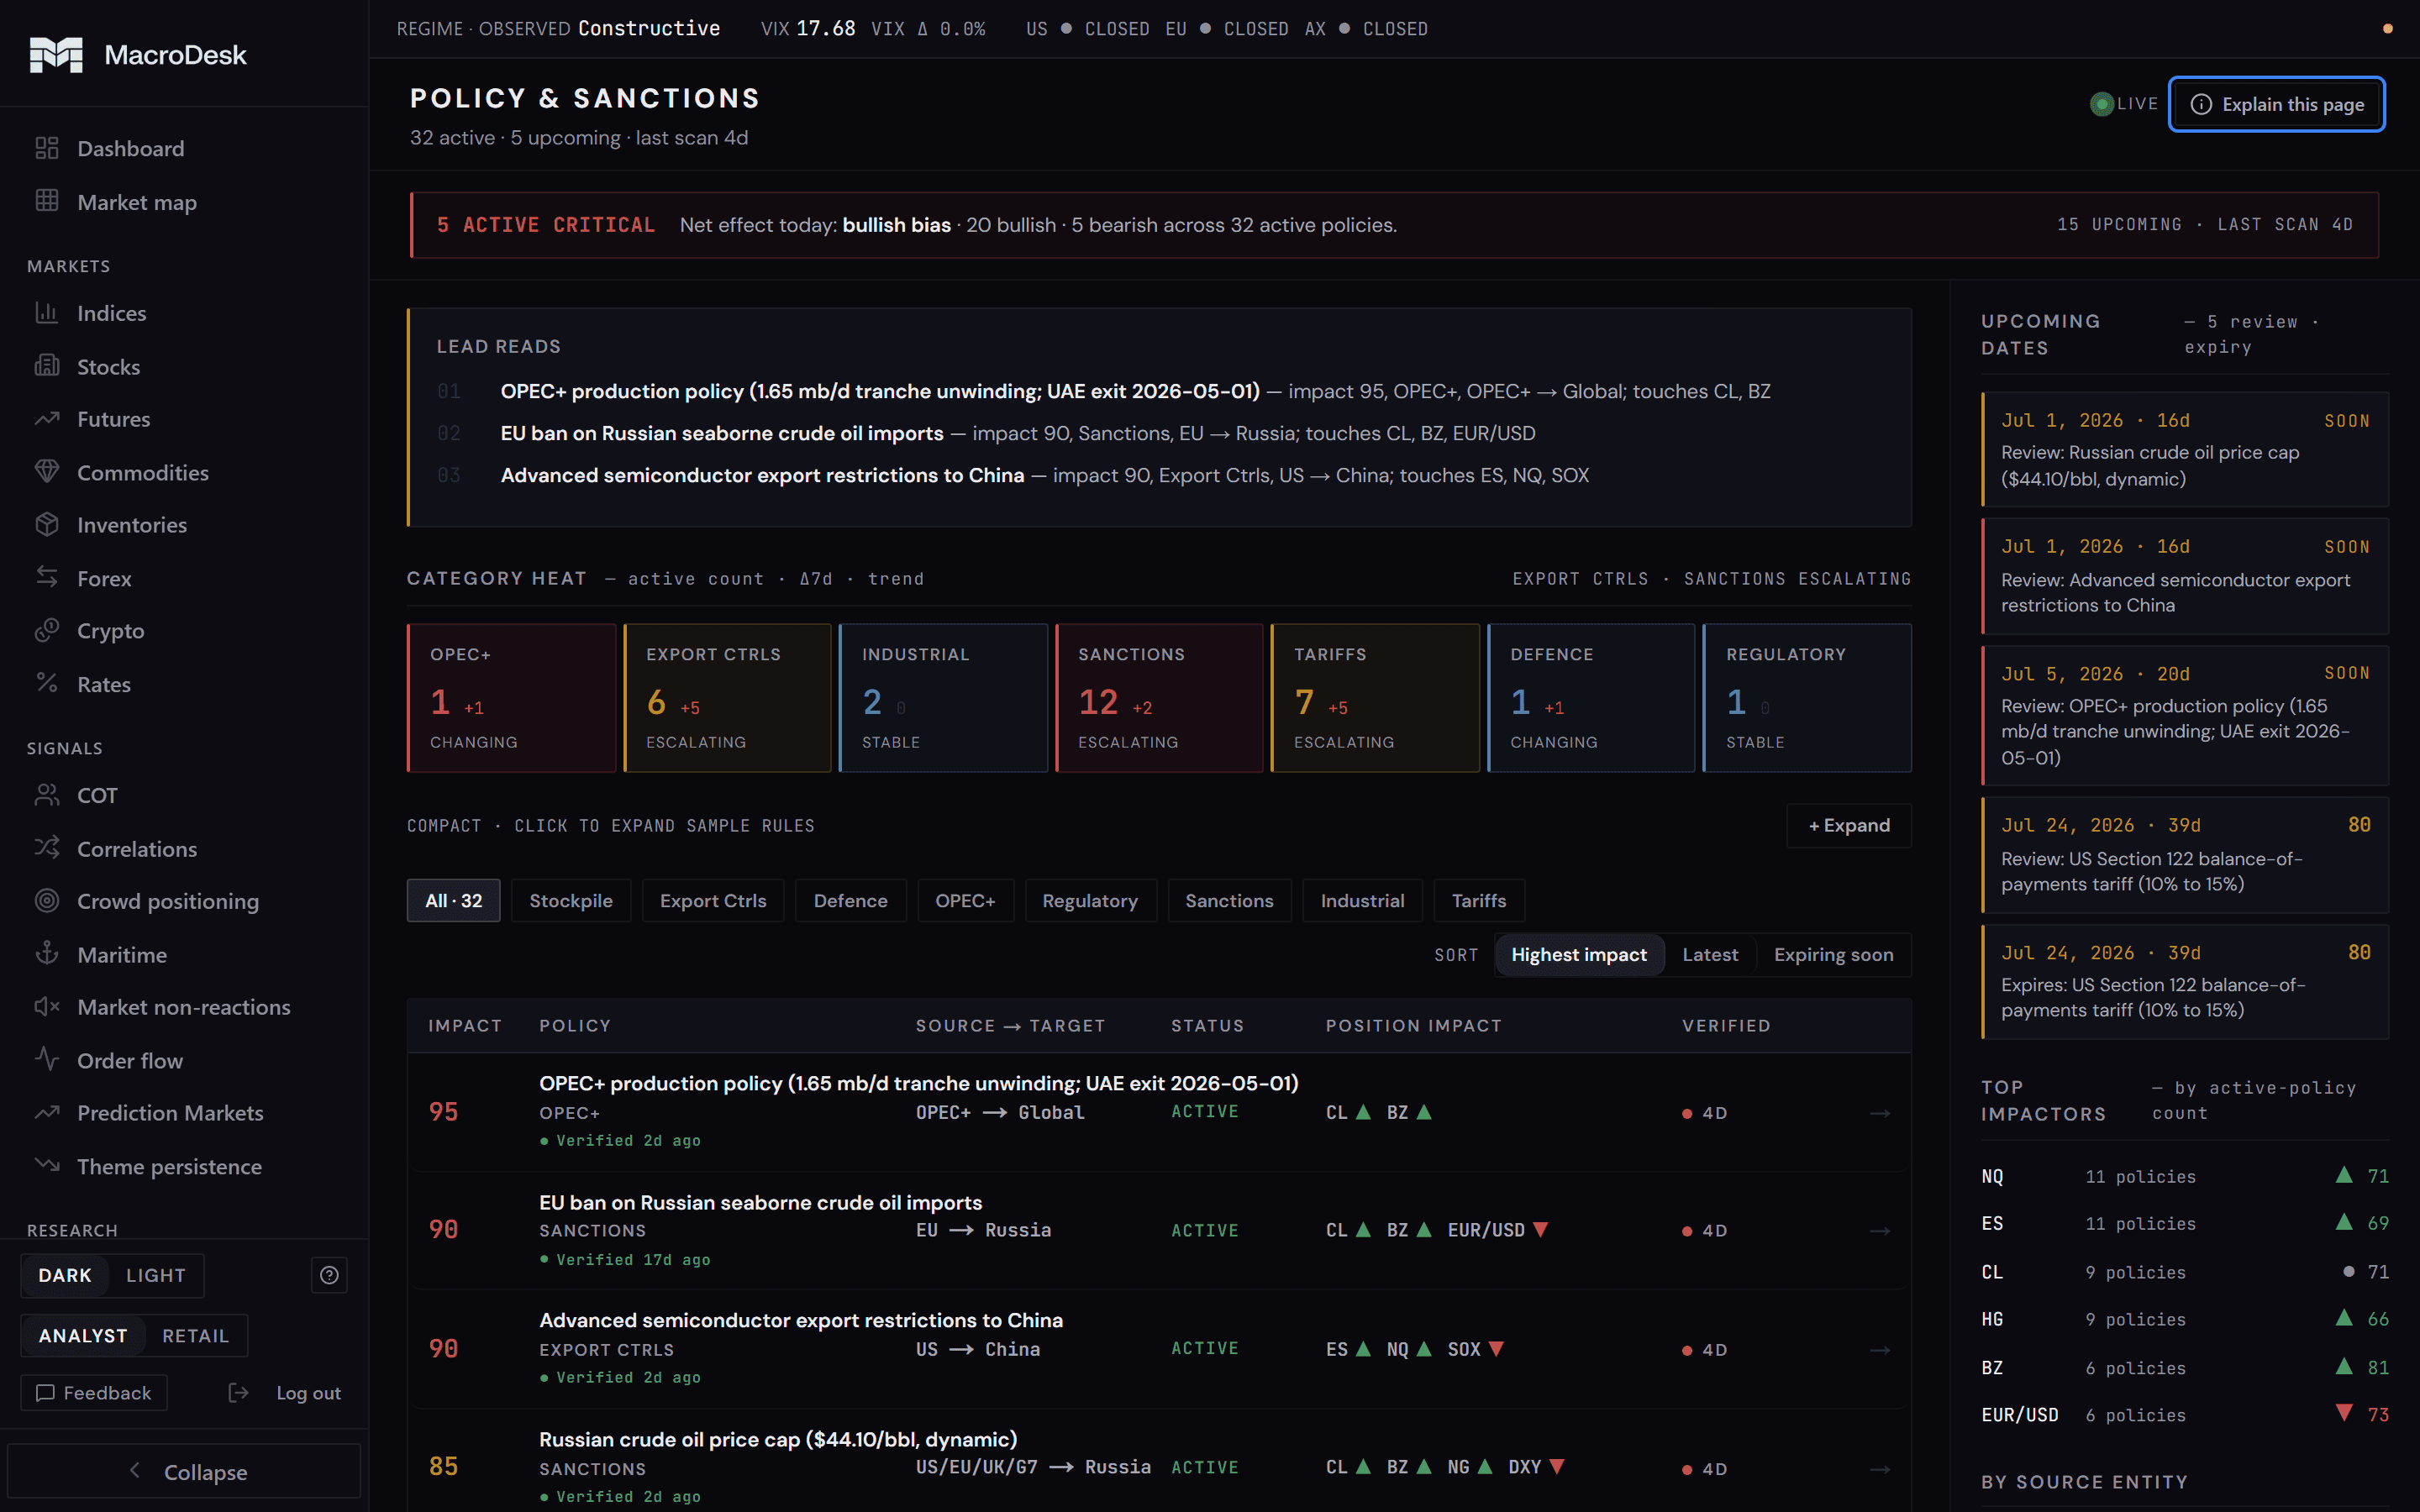Select ANALYST mode
The height and width of the screenshot is (1512, 2420).
point(83,1336)
